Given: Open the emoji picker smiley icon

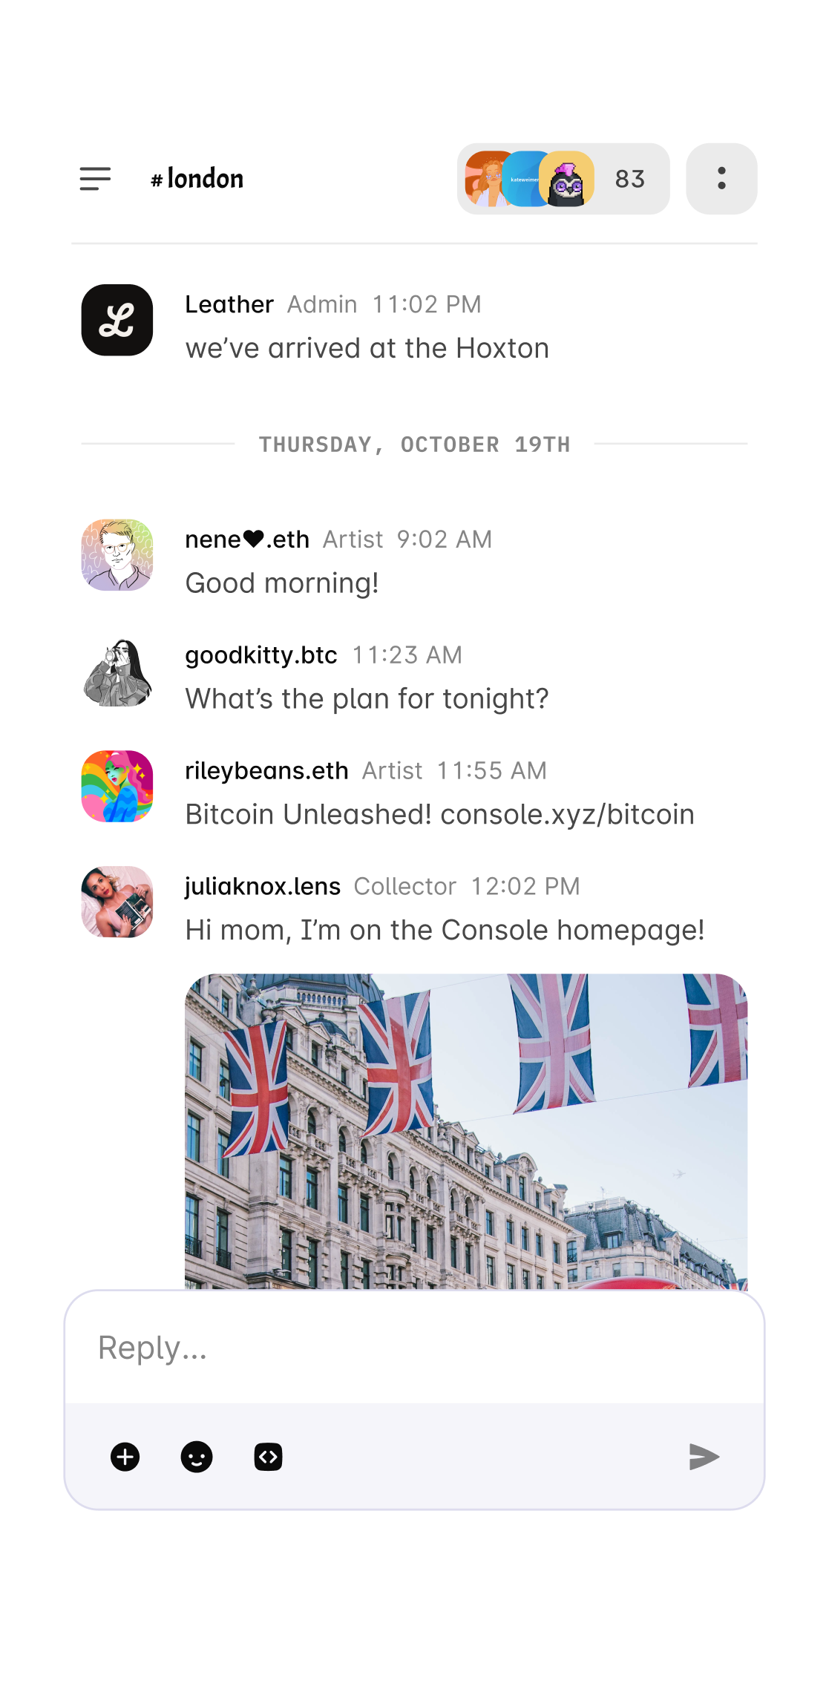Looking at the screenshot, I should tap(197, 1457).
